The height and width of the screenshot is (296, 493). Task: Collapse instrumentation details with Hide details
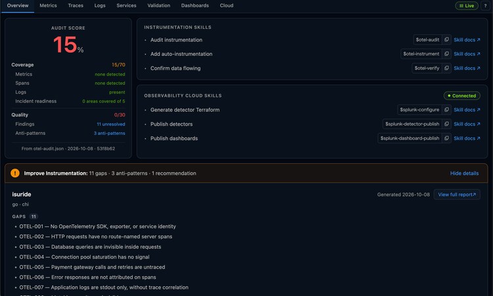click(x=464, y=173)
